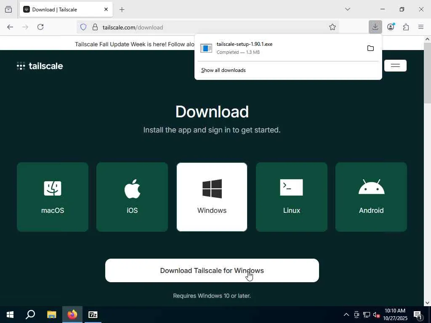Click the muted volume tray icon
The image size is (431, 323).
point(377,315)
